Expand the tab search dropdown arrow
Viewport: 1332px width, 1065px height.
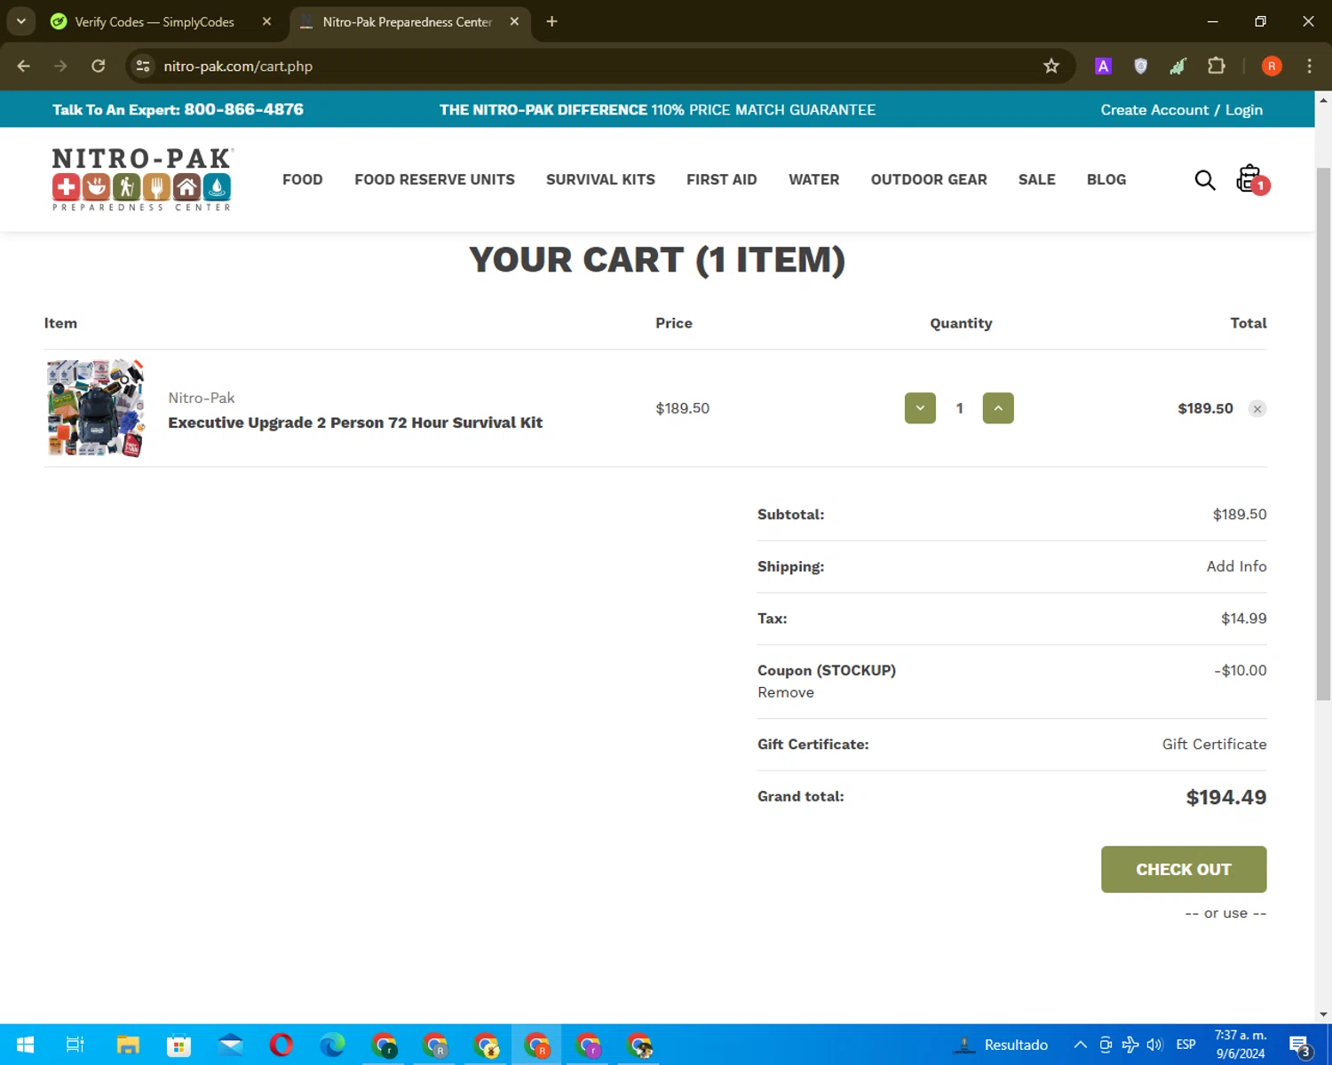click(x=20, y=21)
